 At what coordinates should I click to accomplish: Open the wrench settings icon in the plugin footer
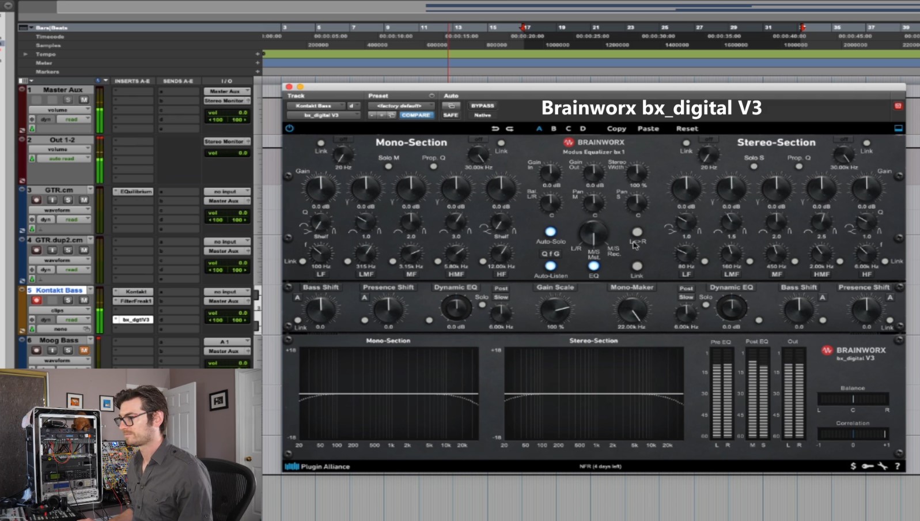[883, 466]
